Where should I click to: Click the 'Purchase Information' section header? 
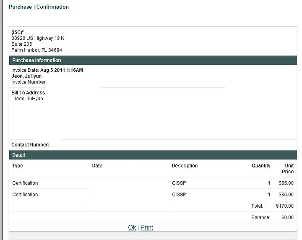pyautogui.click(x=153, y=60)
